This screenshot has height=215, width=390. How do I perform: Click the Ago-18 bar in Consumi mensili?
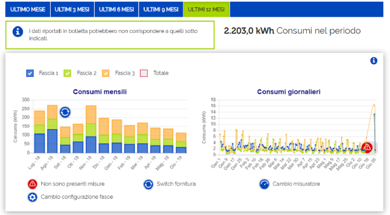point(52,129)
